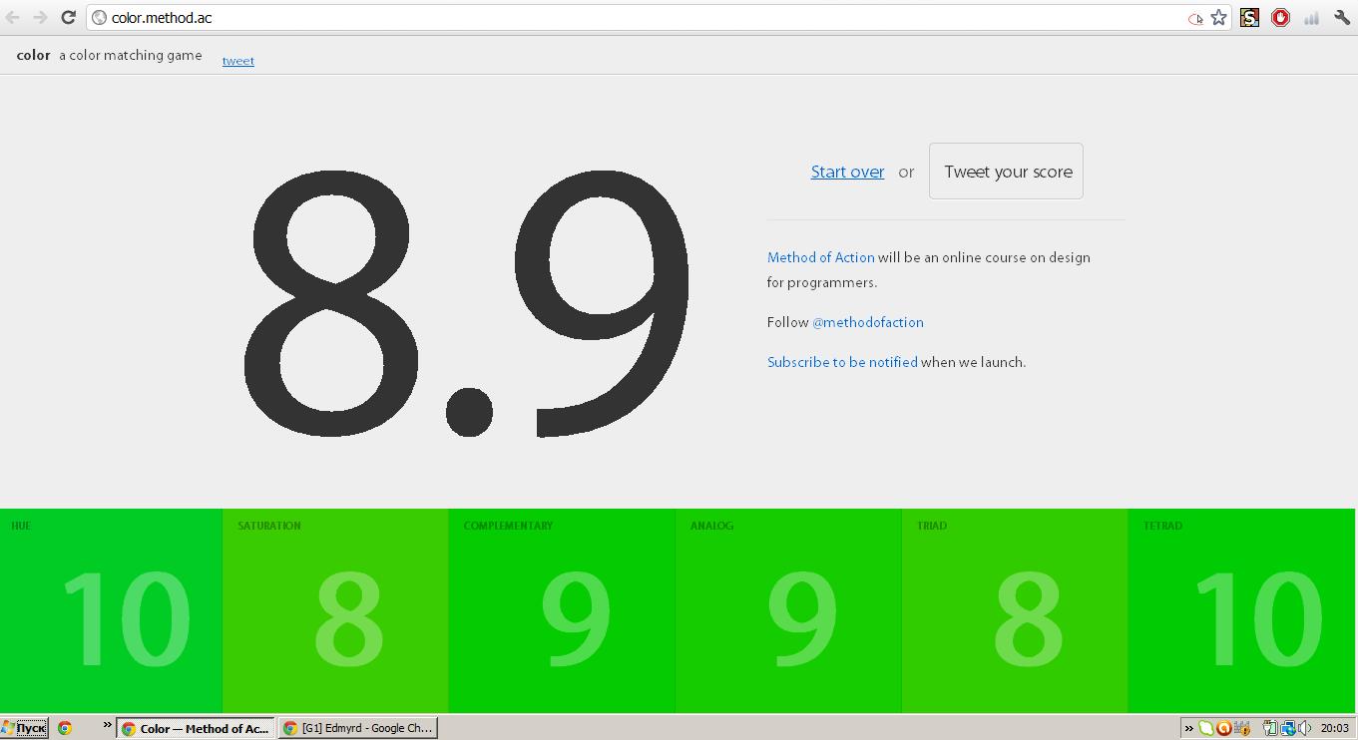This screenshot has height=740, width=1358.
Task: Click the volume speaker tray icon
Action: coord(1305,728)
